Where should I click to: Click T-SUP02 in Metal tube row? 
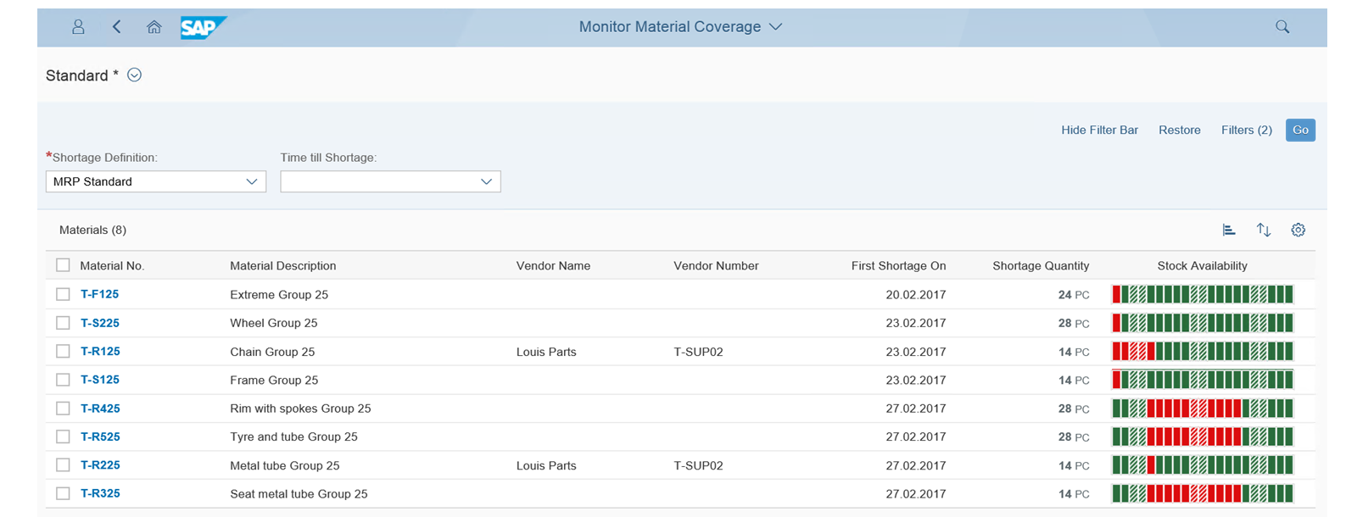tap(698, 464)
